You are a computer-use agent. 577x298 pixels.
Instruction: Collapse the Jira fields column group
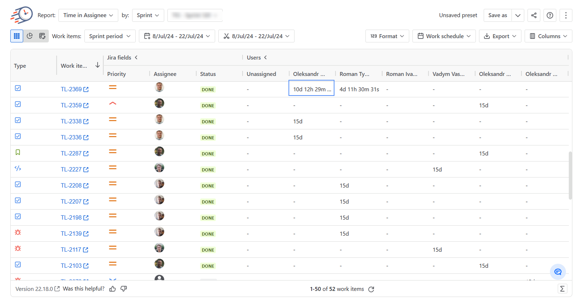(136, 57)
